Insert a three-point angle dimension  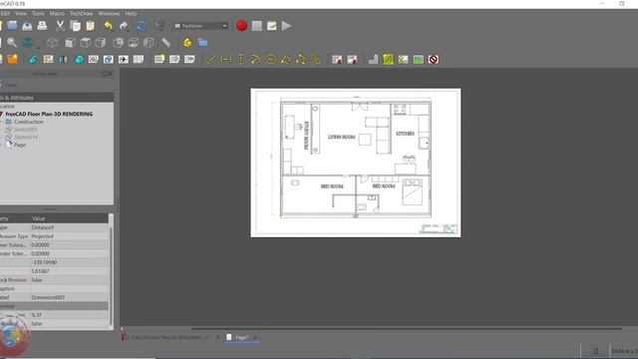[x=301, y=60]
